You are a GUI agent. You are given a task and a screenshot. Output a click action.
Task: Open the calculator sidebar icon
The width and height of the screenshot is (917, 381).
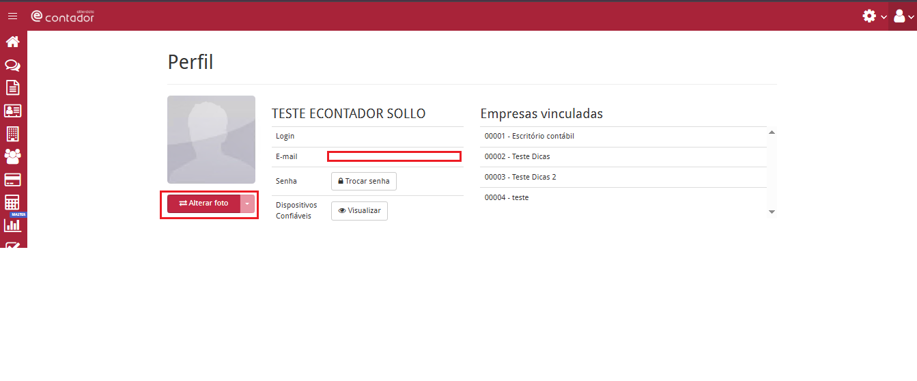(x=12, y=202)
